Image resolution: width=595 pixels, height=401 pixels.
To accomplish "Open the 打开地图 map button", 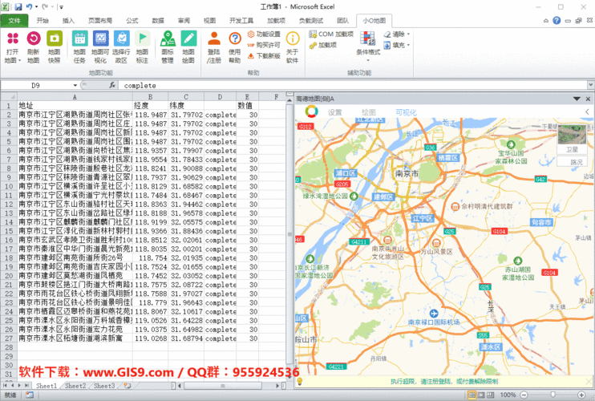I will pyautogui.click(x=12, y=47).
